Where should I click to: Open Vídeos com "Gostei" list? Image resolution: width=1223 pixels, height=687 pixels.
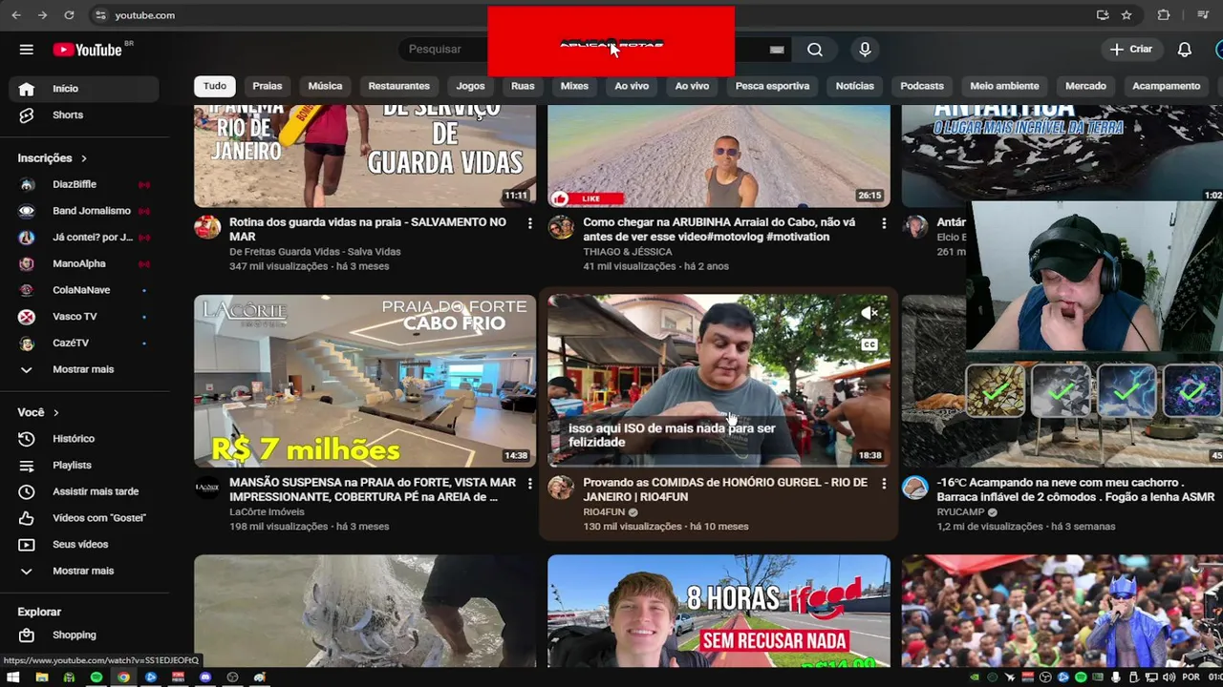point(84,518)
